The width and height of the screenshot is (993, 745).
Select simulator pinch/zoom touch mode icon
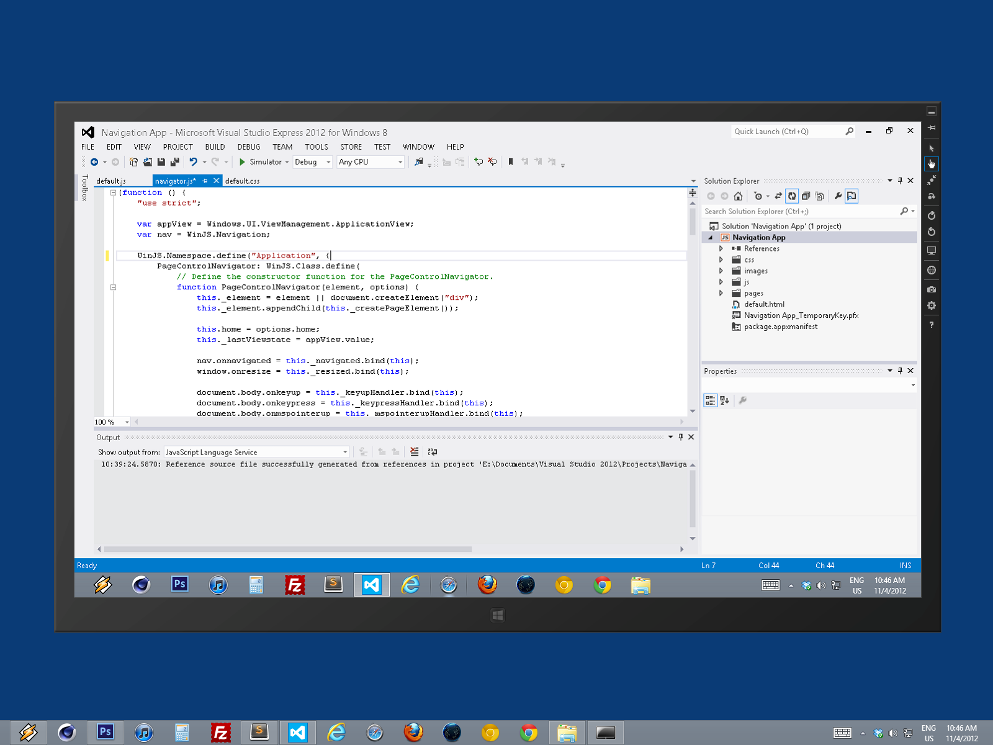932,180
